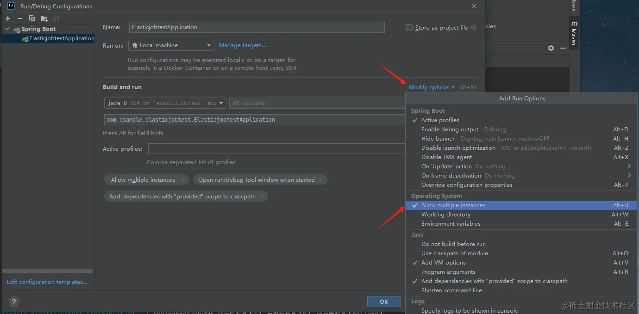This screenshot has height=314, width=639.
Task: Open Modify options dropdown link
Action: click(432, 87)
